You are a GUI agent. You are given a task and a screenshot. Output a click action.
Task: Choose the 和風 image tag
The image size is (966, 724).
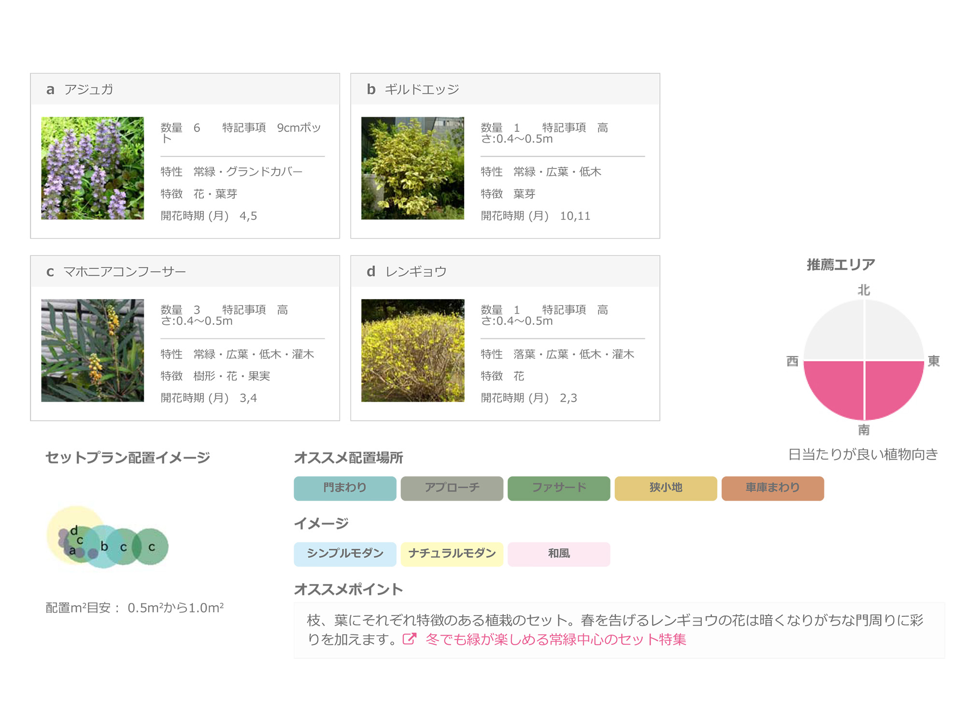559,554
